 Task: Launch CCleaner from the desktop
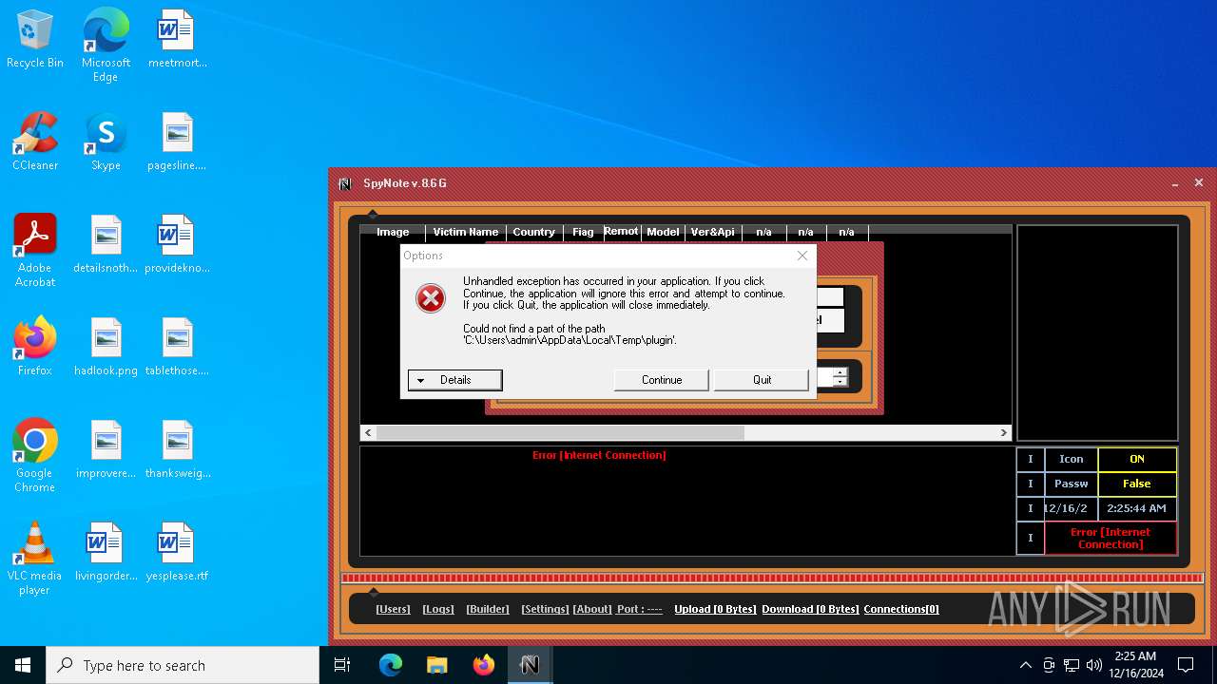(35, 142)
